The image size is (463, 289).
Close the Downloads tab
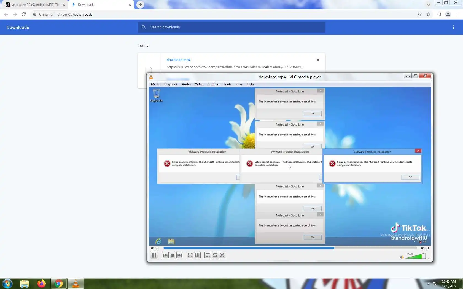click(130, 5)
